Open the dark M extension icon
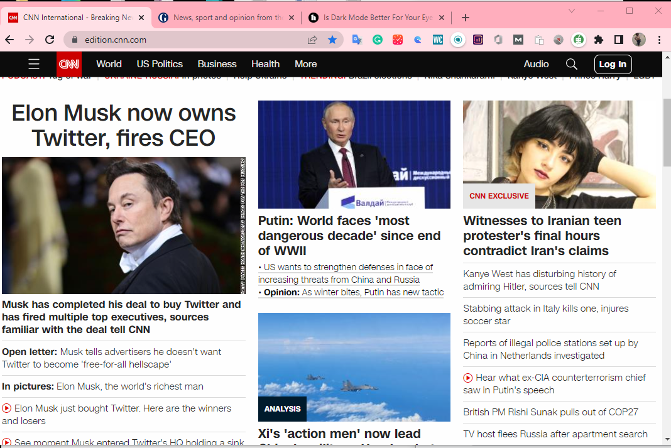 tap(518, 40)
